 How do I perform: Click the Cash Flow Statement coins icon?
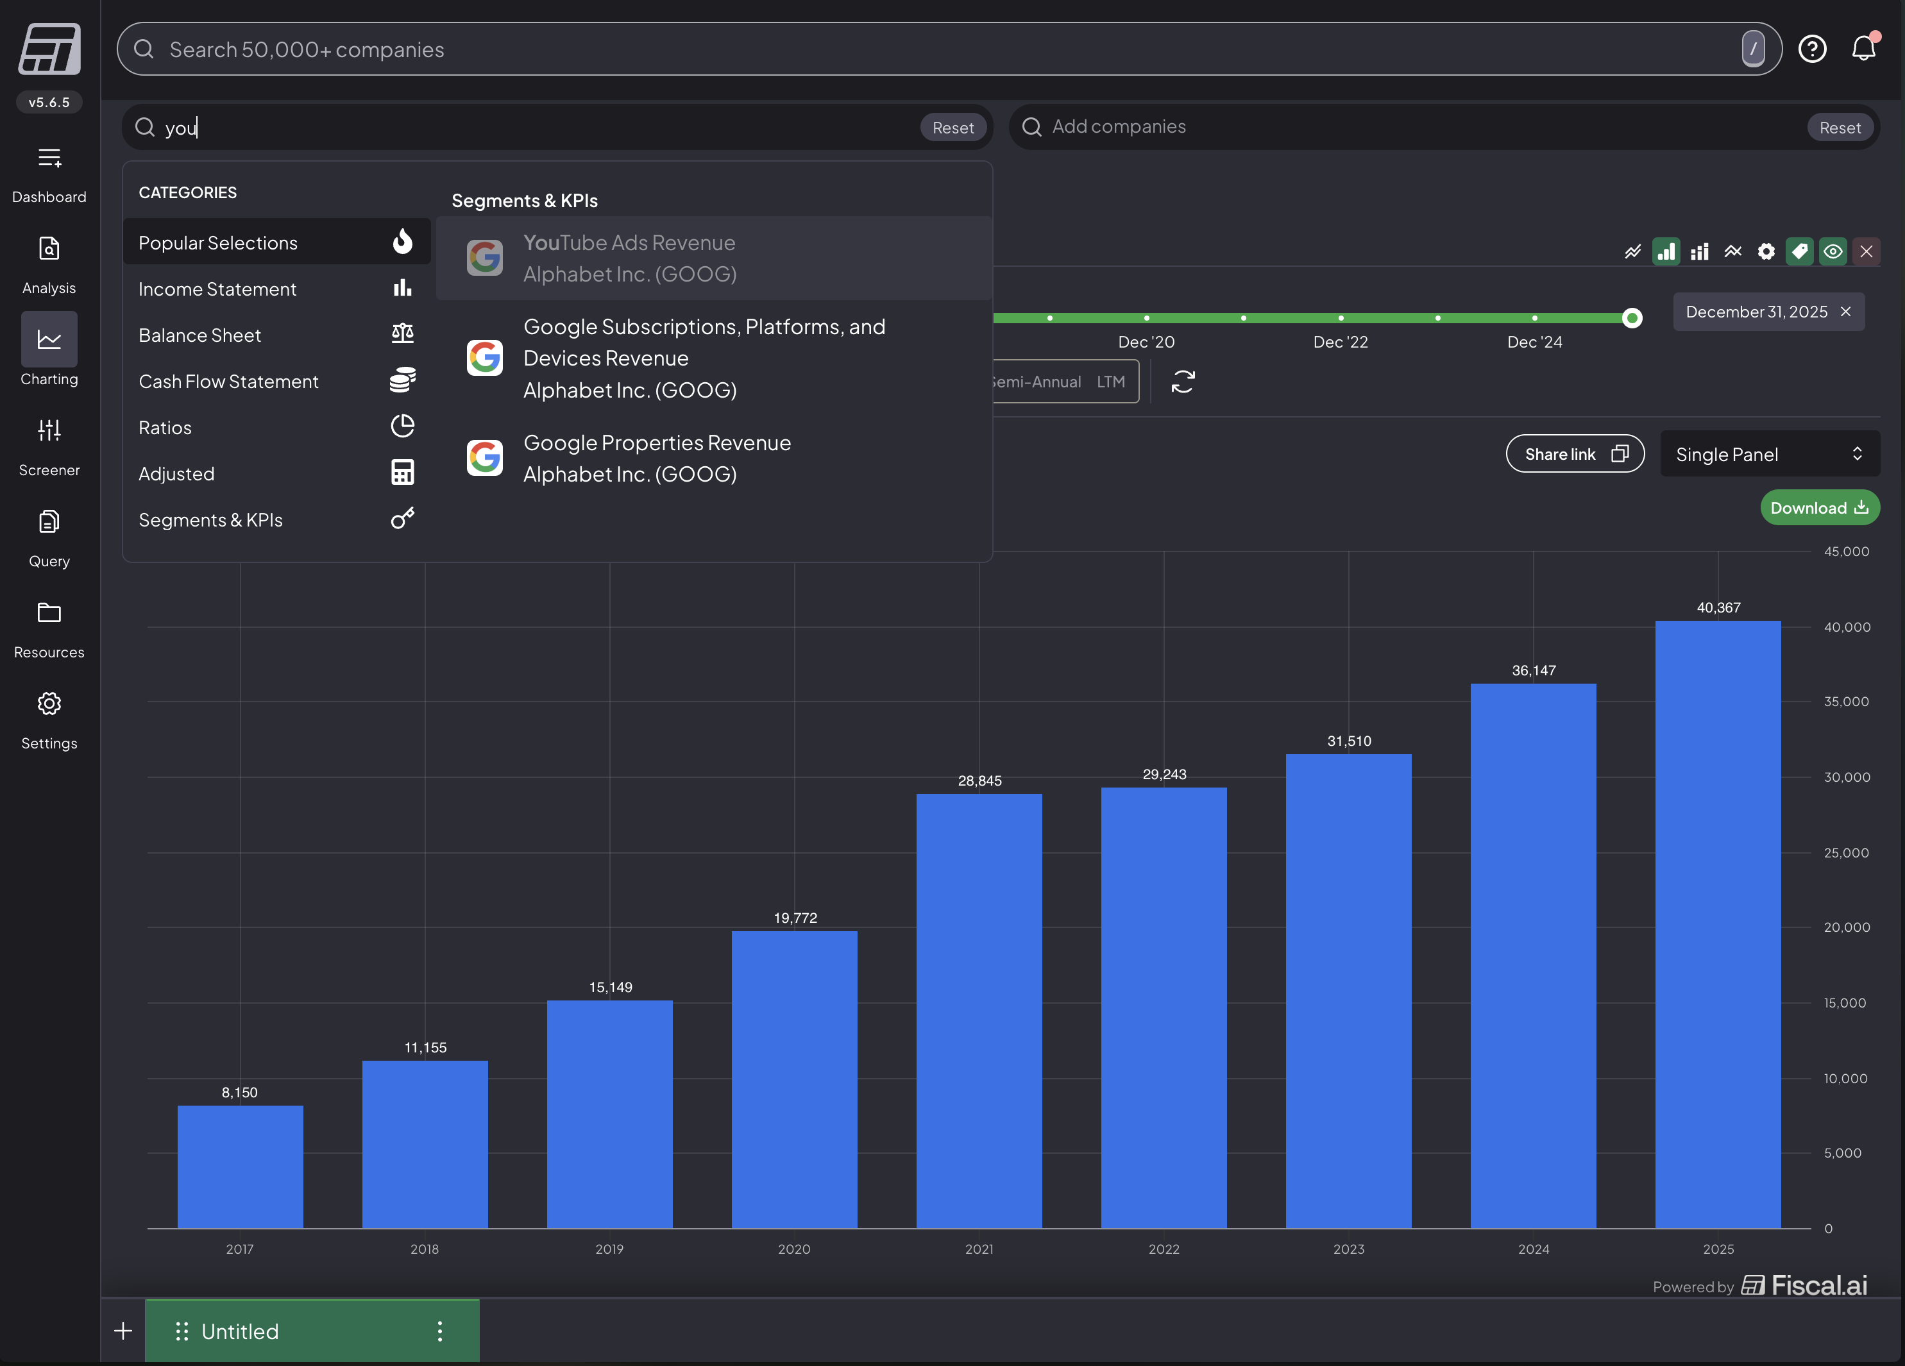pyautogui.click(x=402, y=380)
